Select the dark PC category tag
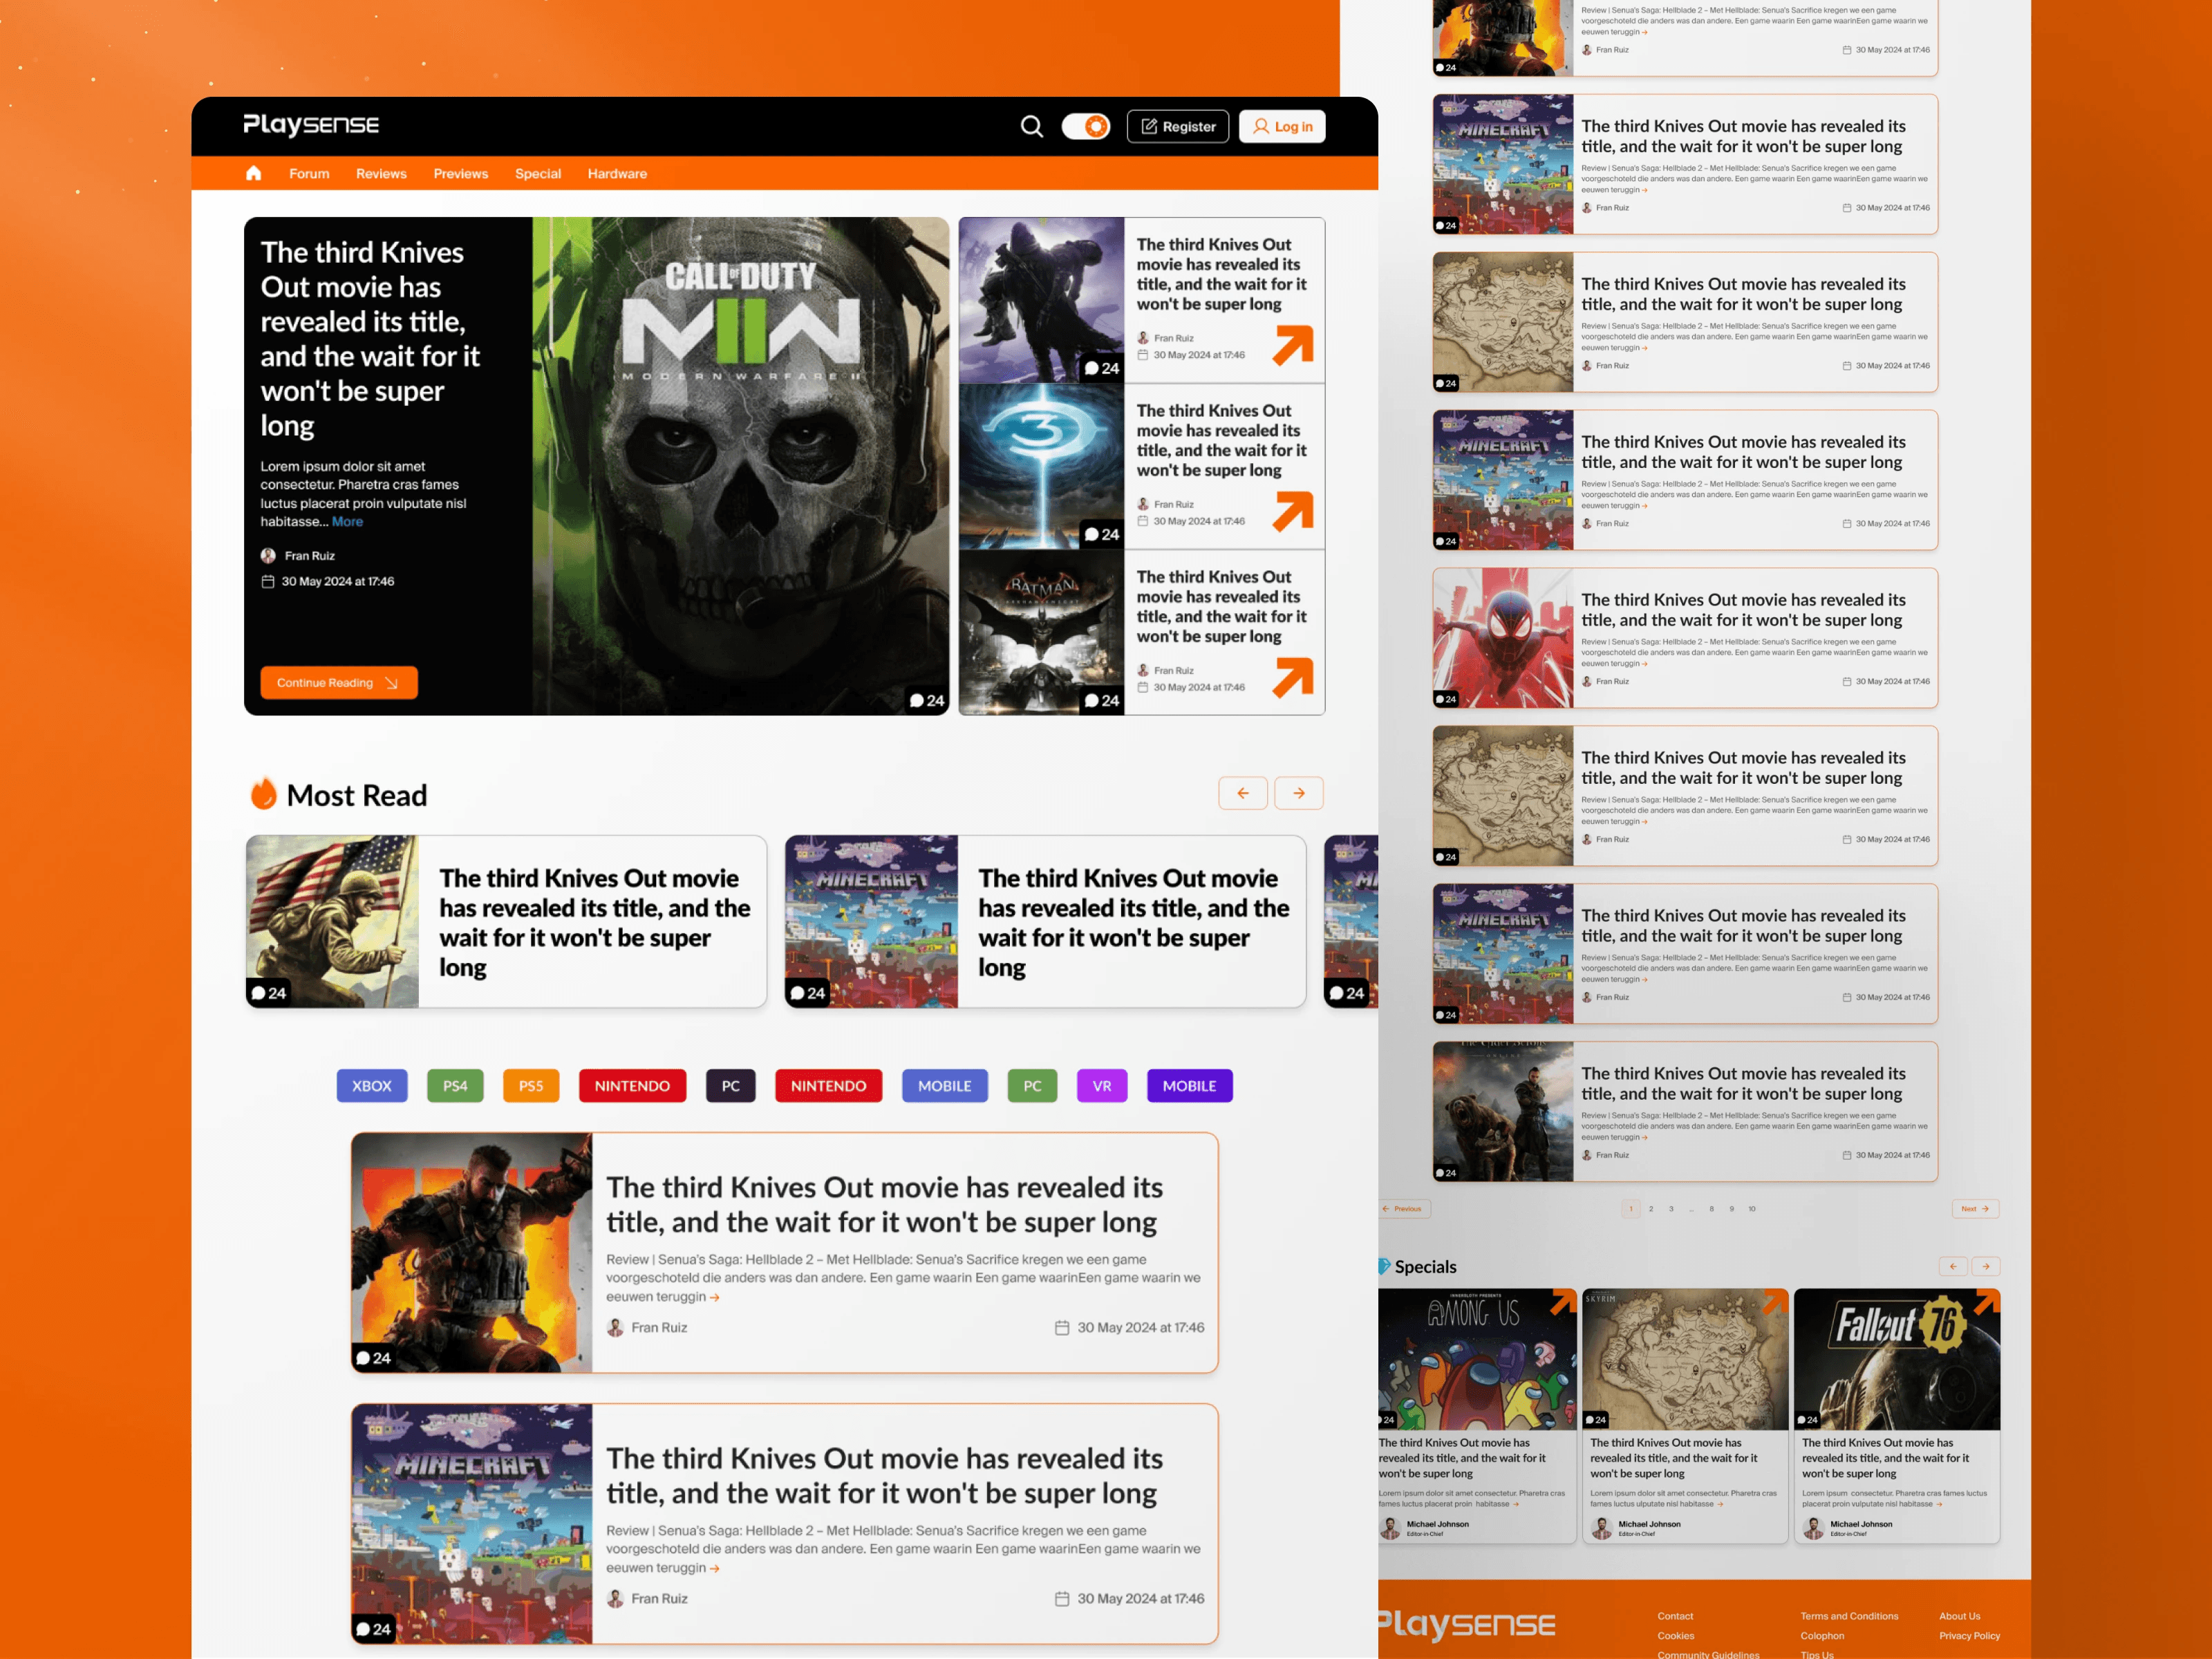This screenshot has height=1659, width=2212. tap(731, 1086)
